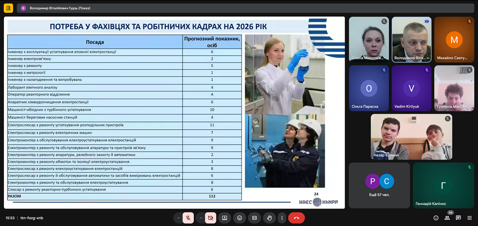478x226 pixels.
Task: Click the red leave call icon
Action: [296, 218]
